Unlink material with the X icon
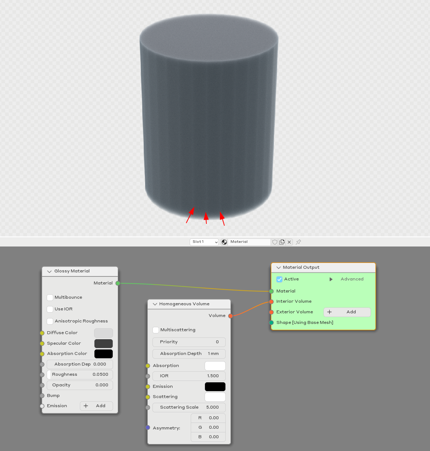Screen dimensions: 430x451 tap(289, 242)
